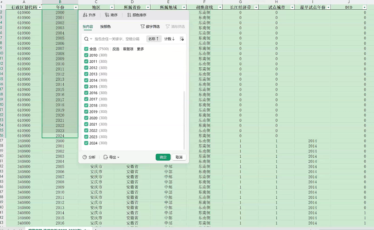Click the filter options icon beside 计数
This screenshot has width=374, height=230.
tap(182, 39)
